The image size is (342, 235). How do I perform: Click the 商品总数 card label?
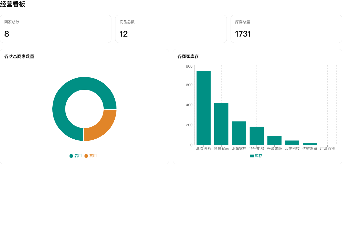pyautogui.click(x=127, y=22)
